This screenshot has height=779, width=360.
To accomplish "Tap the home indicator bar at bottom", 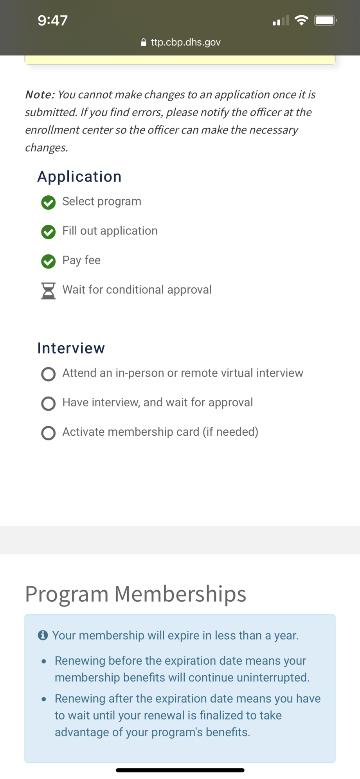I will [x=180, y=770].
